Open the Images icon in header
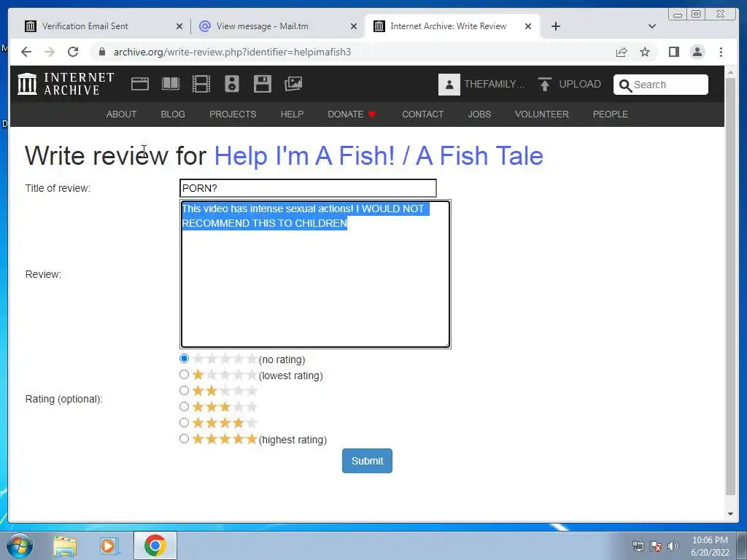The width and height of the screenshot is (747, 560). (293, 85)
